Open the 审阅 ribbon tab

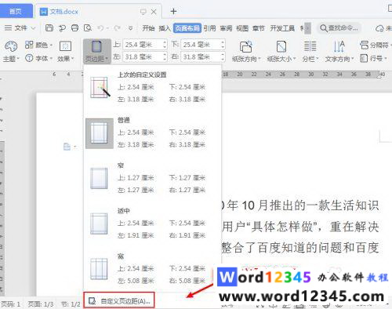coord(226,28)
